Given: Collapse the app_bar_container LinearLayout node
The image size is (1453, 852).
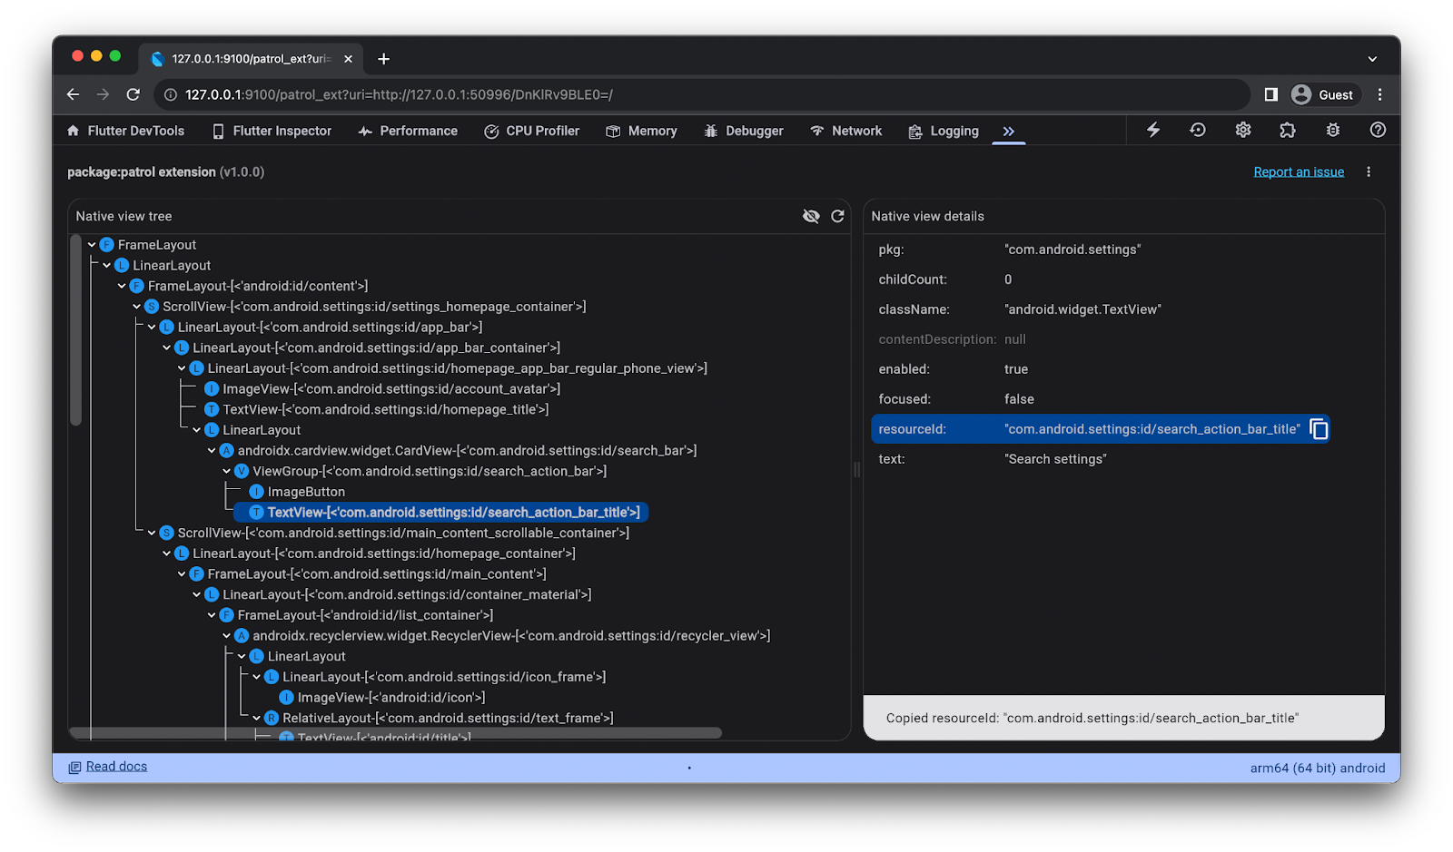Looking at the screenshot, I should 167,348.
